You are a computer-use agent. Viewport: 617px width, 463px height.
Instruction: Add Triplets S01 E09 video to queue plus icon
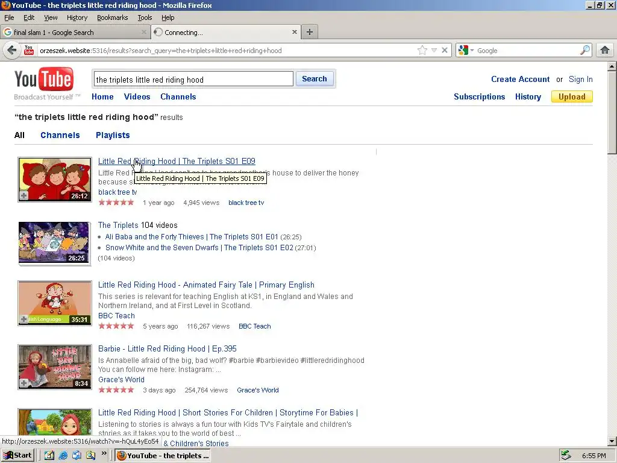point(24,196)
